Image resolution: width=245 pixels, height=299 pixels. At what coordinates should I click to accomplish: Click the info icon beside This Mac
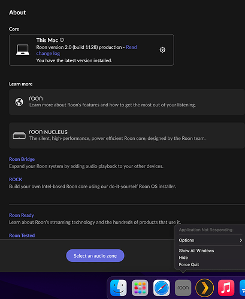click(62, 40)
